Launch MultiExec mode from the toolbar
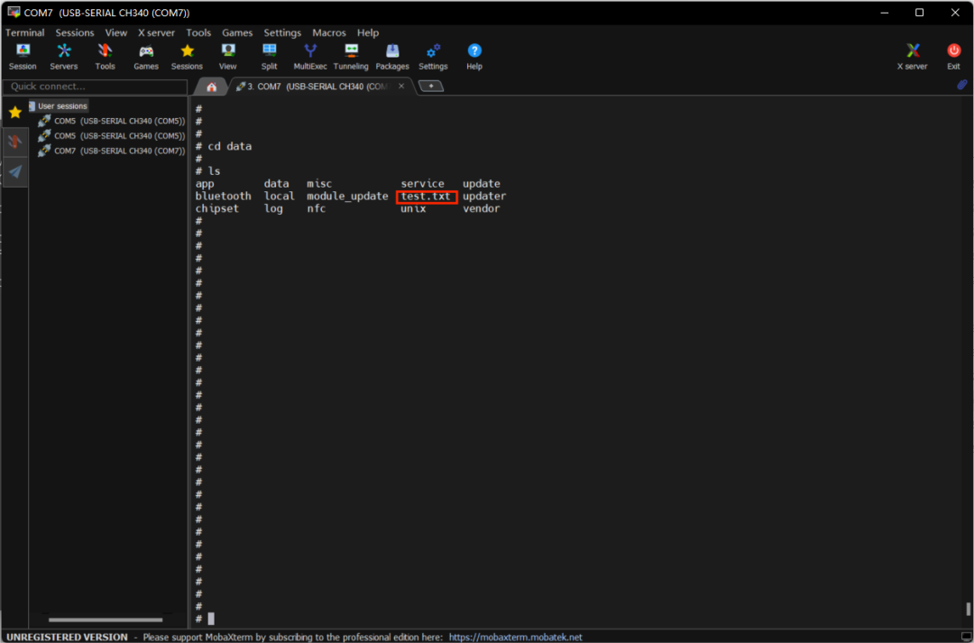The width and height of the screenshot is (974, 643). click(x=310, y=57)
